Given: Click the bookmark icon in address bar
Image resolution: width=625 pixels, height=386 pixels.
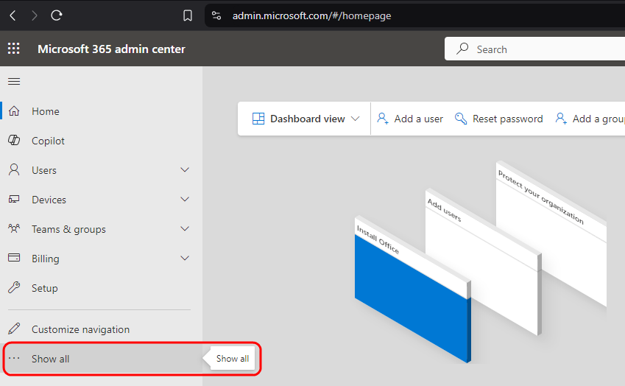Looking at the screenshot, I should (188, 15).
